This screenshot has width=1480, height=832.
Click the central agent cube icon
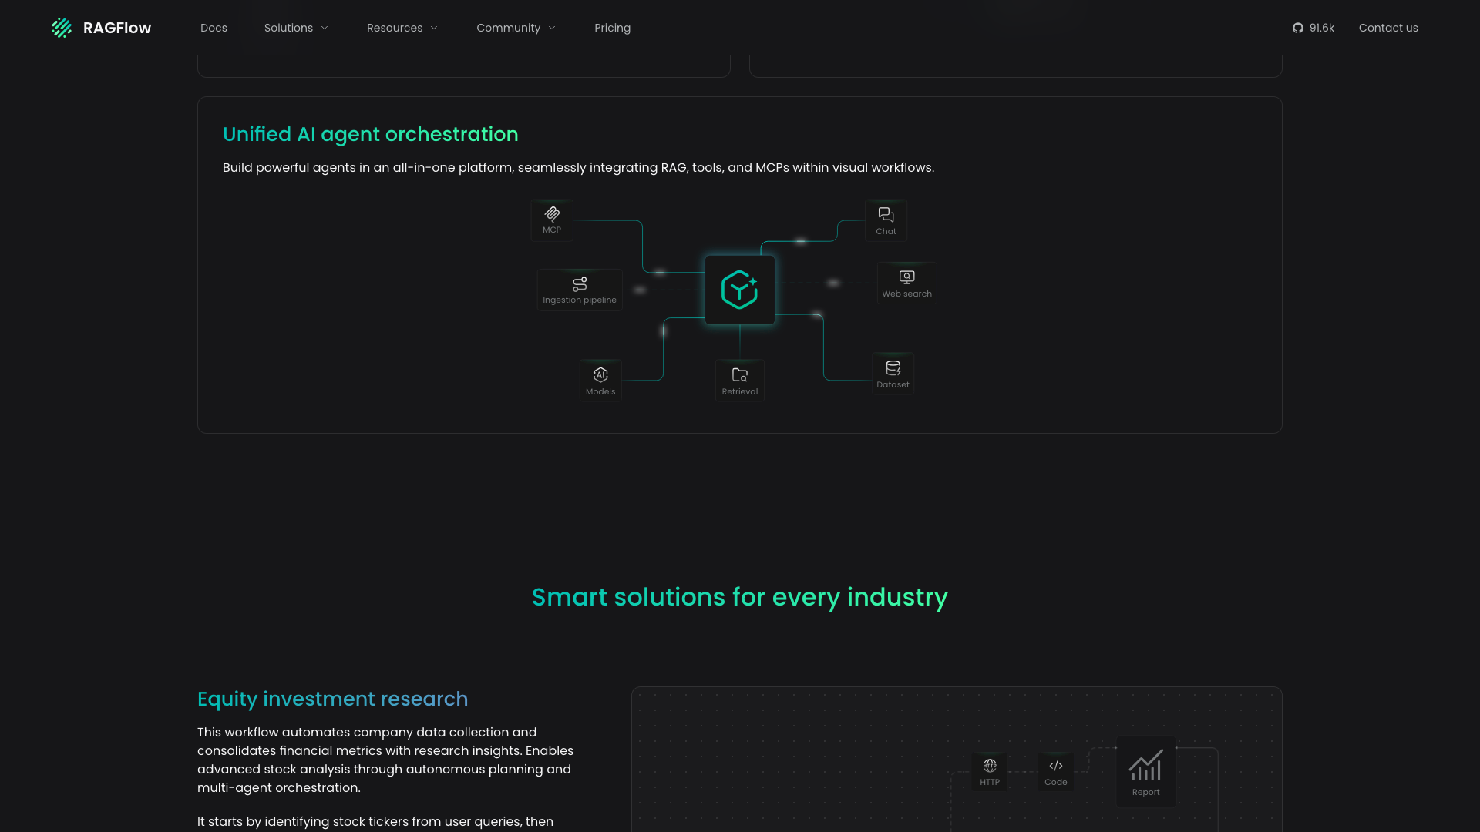739,290
